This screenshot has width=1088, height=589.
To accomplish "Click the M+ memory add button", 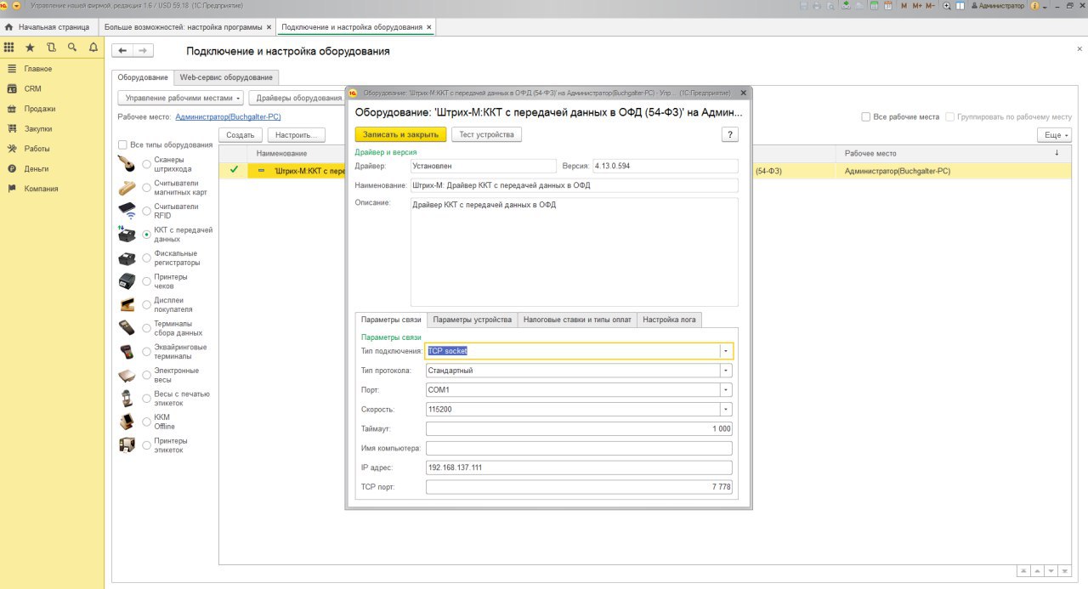I will tap(917, 5).
